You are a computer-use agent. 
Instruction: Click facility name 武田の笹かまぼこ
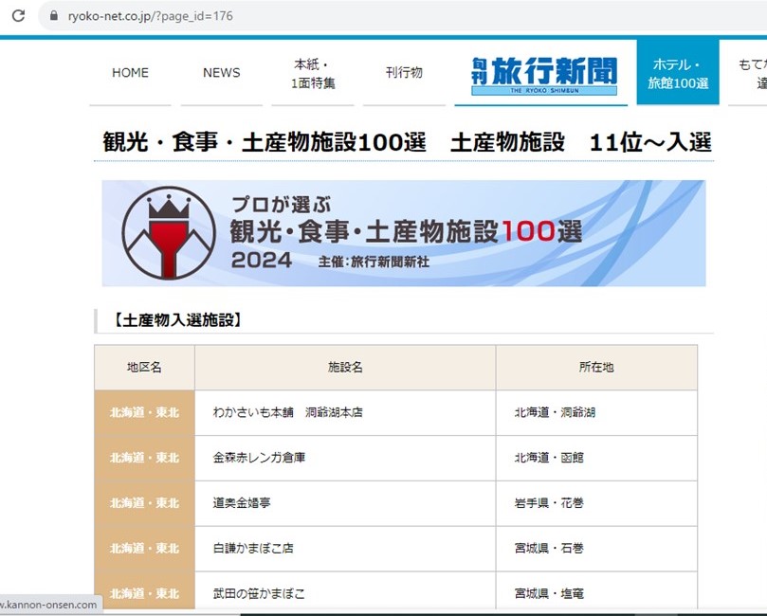[259, 593]
